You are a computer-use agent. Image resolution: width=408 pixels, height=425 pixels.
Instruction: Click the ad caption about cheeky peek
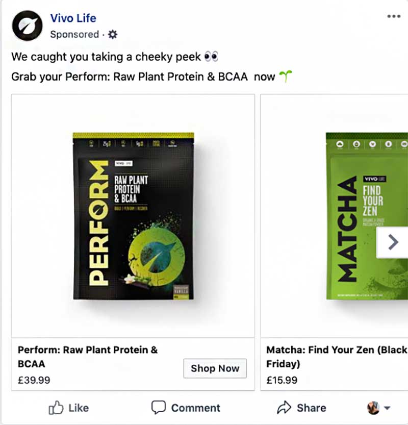tap(107, 56)
